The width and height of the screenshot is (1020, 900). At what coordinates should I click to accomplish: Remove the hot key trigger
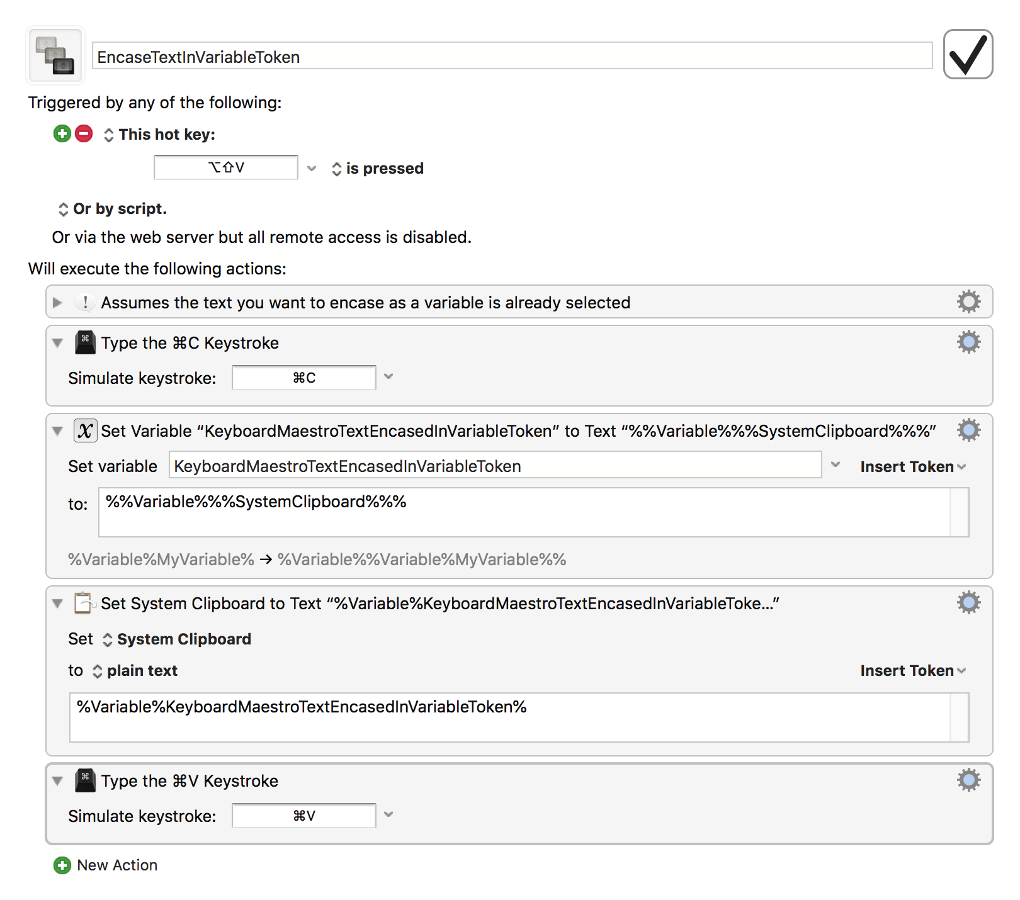point(84,133)
